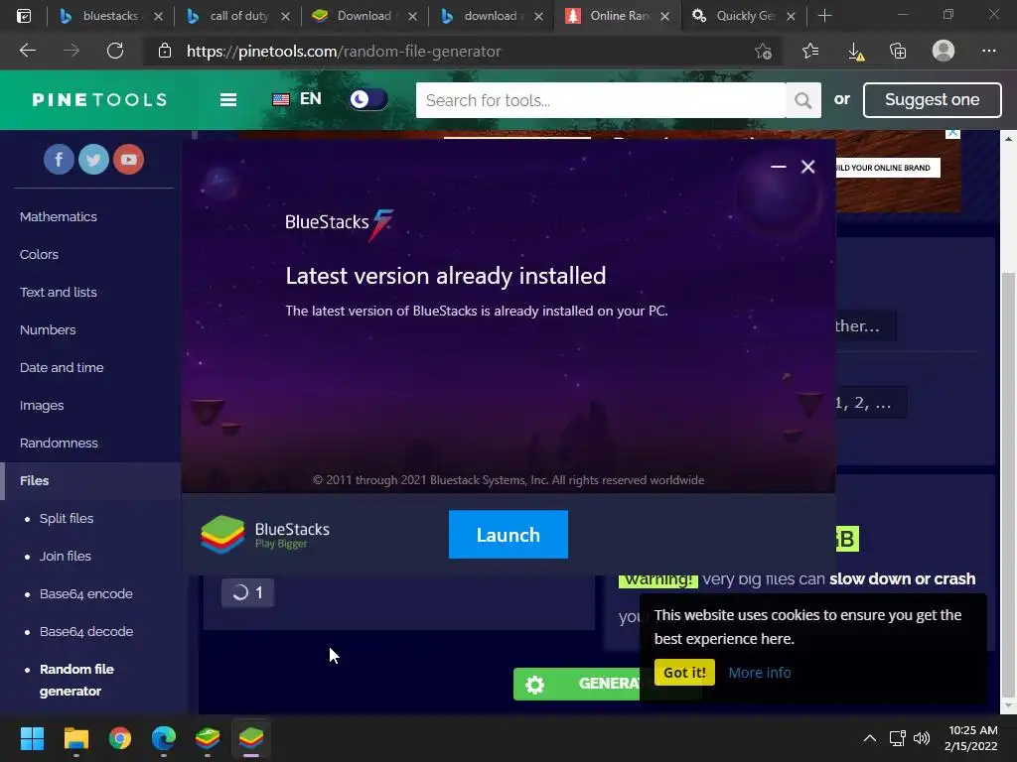Image resolution: width=1017 pixels, height=762 pixels.
Task: View site lock info icon
Action: [x=165, y=51]
